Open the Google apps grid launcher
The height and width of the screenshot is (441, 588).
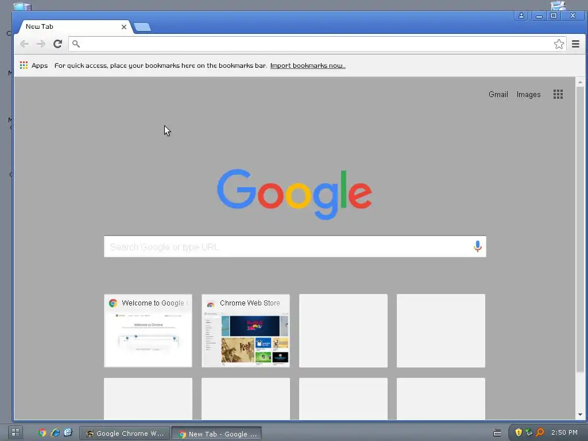(558, 95)
